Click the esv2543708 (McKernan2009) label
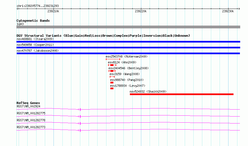Image resolution: width=248 pixels, height=146 pixels. tap(127, 56)
